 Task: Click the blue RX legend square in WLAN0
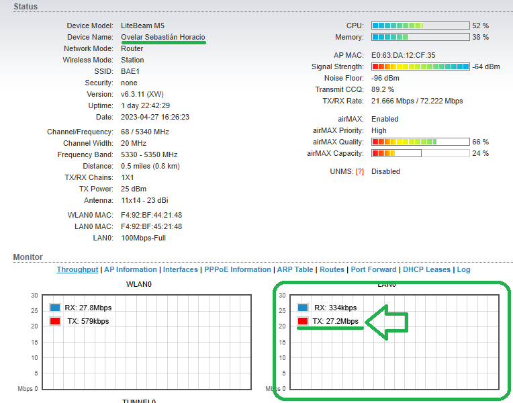point(55,308)
